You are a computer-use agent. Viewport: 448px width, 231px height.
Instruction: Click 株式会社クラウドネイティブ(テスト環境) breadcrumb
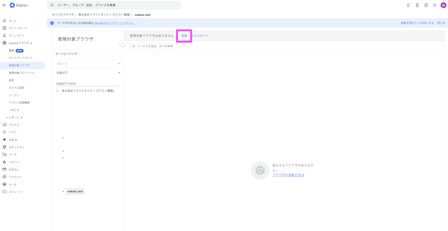(104, 15)
